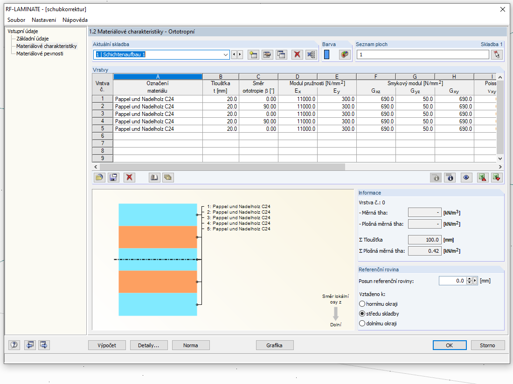Open the Nastavení menu

44,20
